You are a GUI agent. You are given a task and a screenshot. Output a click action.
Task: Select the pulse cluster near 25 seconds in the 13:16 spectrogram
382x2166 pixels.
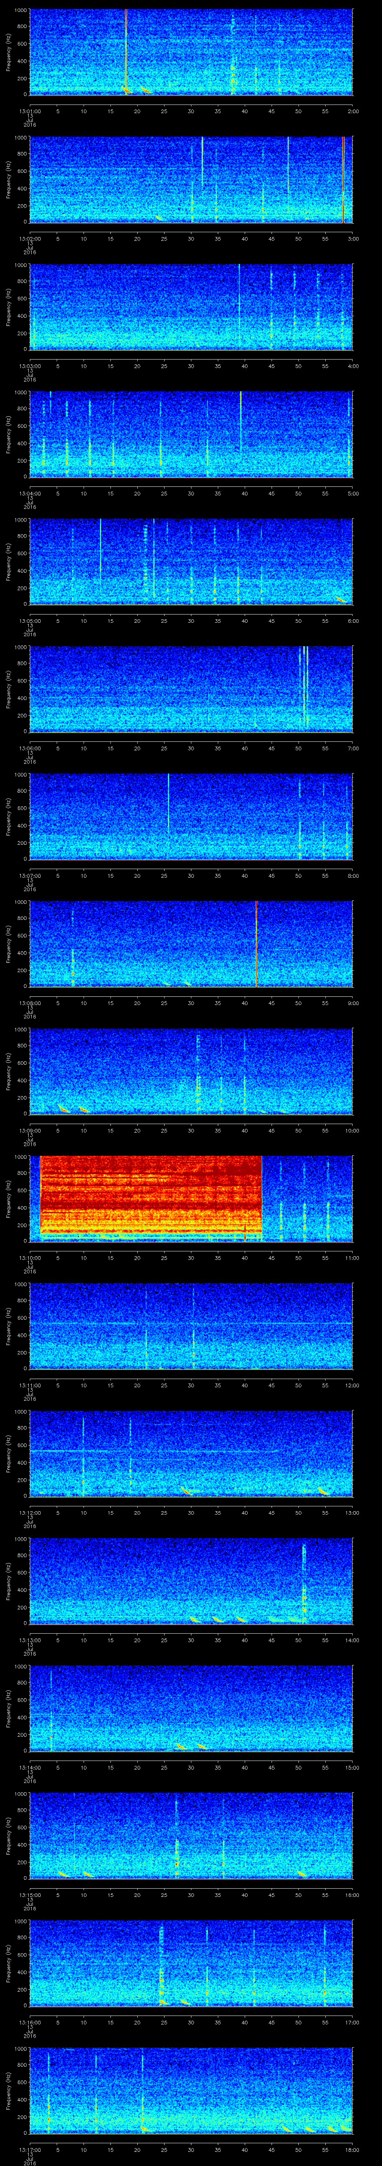click(161, 1959)
